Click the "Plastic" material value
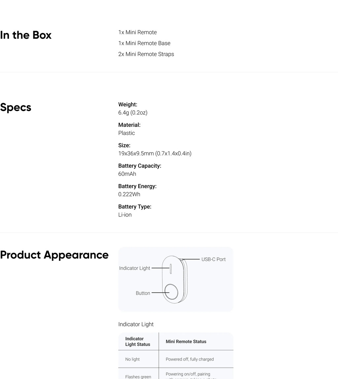Viewport: 338px width, 379px height. point(126,133)
